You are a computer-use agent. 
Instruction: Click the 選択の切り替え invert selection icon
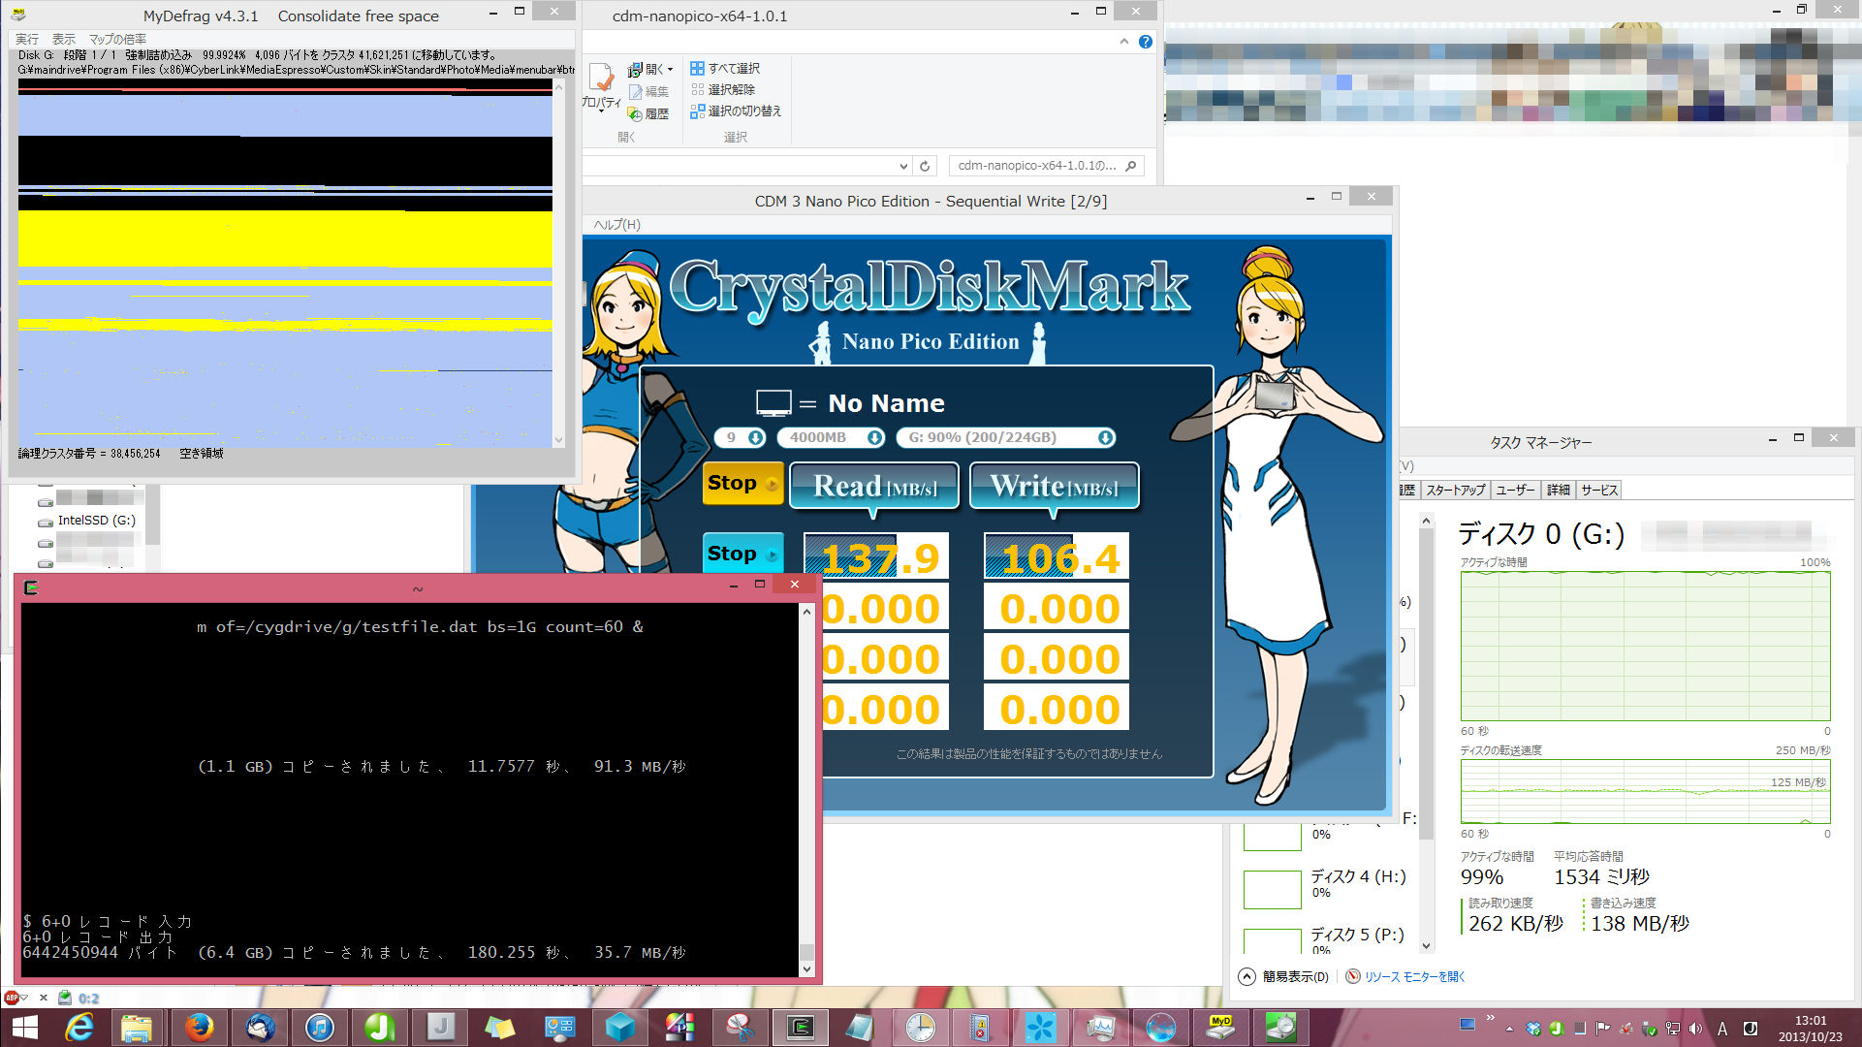[697, 111]
